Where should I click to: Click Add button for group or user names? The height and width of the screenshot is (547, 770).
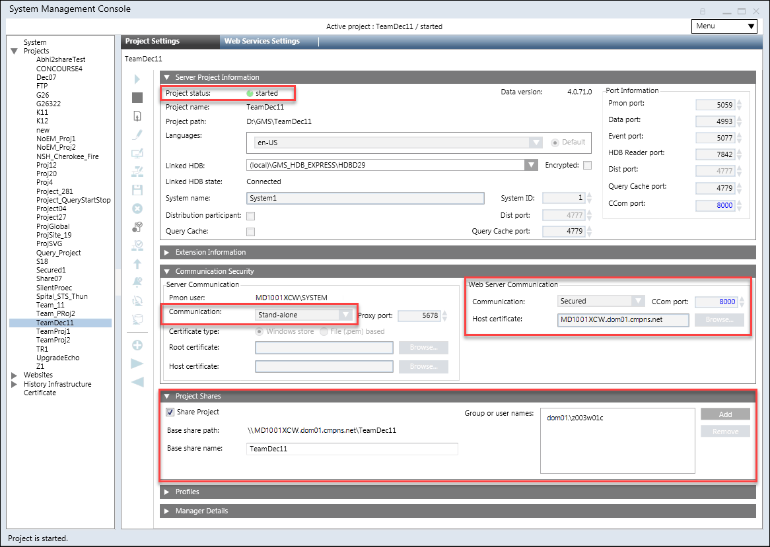725,414
